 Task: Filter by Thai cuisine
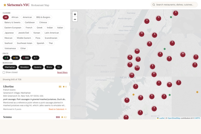[51, 43]
